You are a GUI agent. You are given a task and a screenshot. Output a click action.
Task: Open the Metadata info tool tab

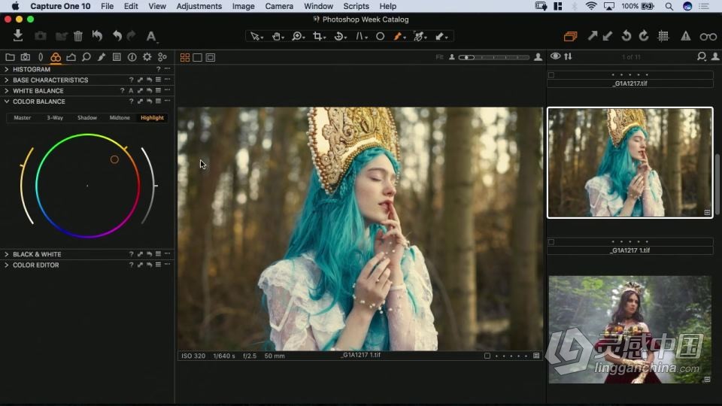[132, 57]
